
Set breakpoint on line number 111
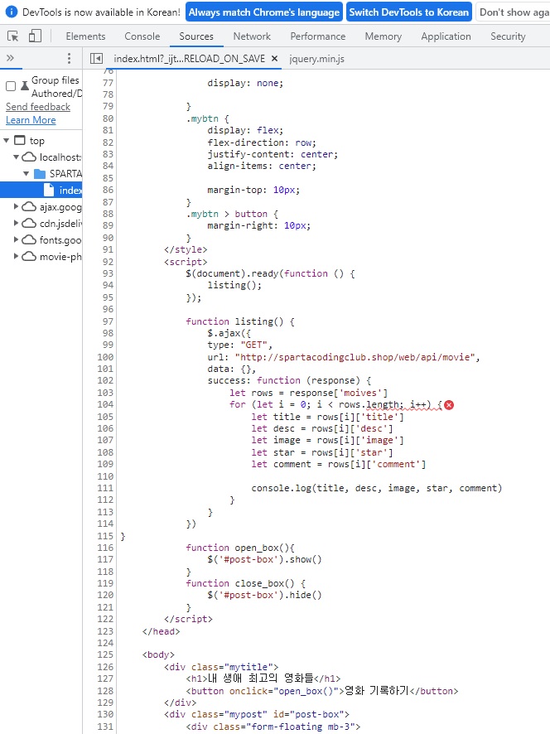(x=105, y=488)
